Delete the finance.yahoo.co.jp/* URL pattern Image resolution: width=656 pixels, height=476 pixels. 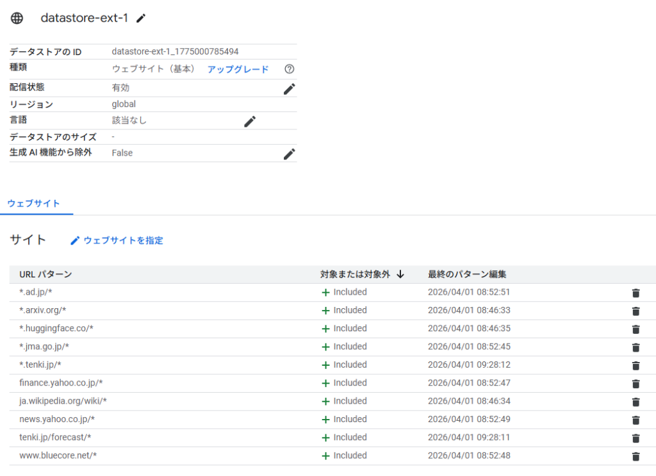tap(635, 384)
